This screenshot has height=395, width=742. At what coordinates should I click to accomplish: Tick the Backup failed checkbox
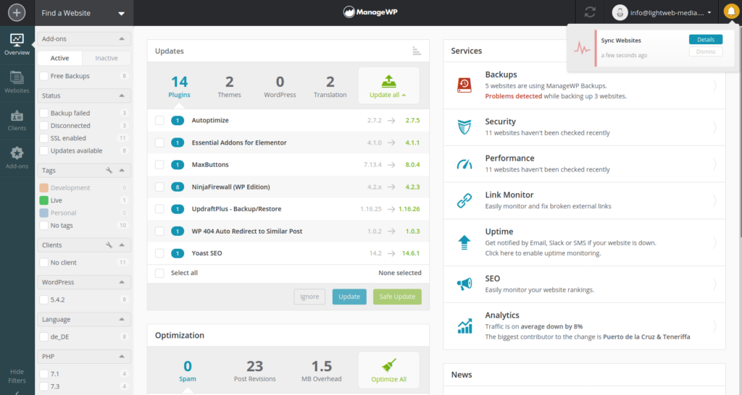coord(44,114)
